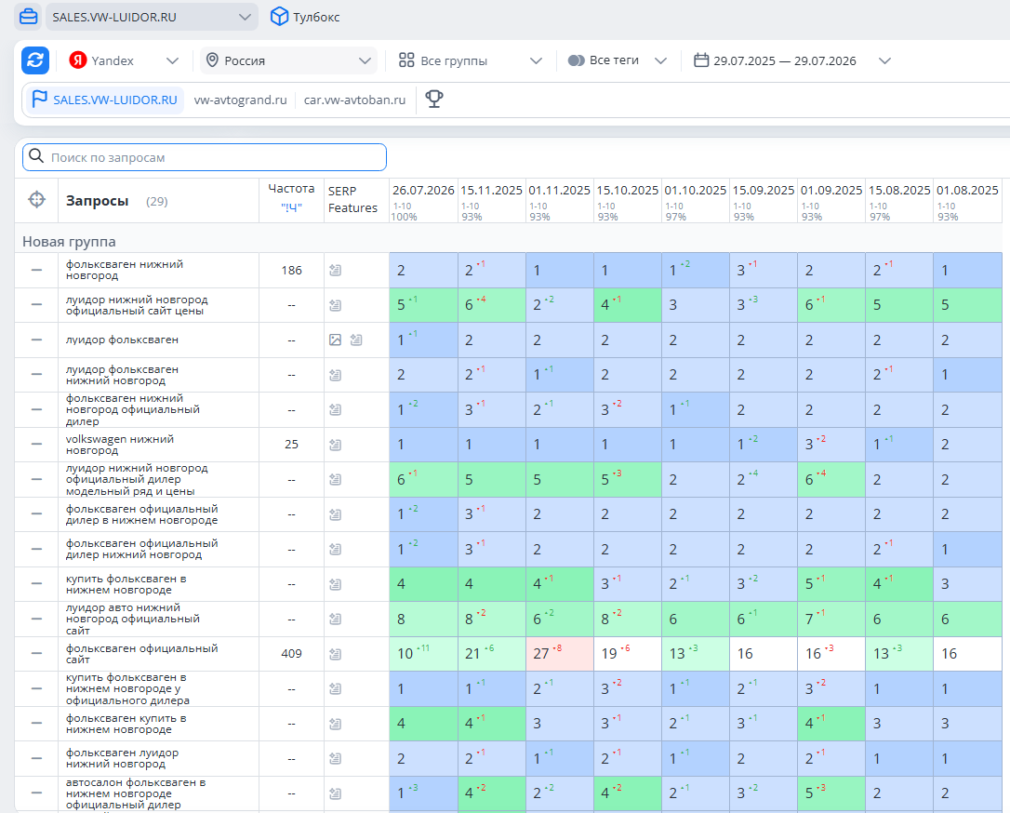Click the Yandex logo icon

(78, 60)
